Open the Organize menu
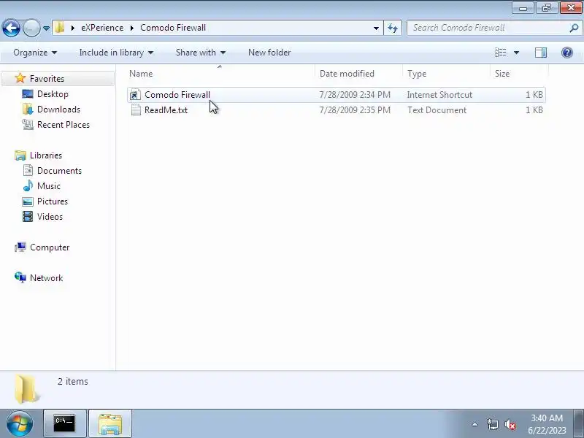 point(35,53)
